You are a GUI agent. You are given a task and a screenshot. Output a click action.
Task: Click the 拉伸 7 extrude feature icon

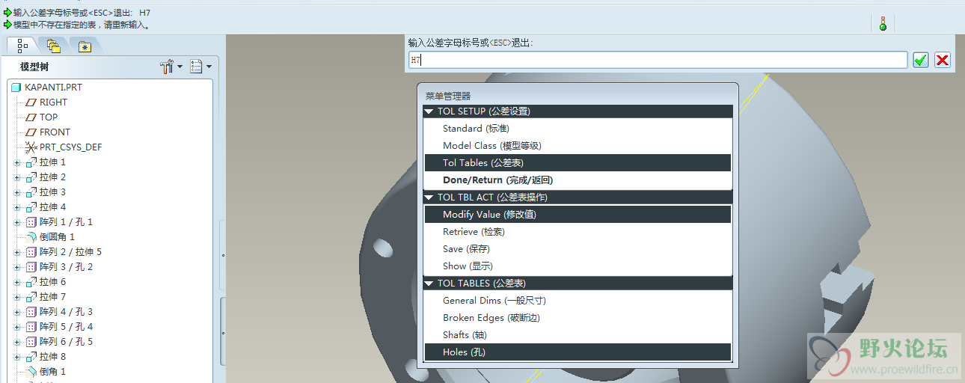tap(31, 297)
